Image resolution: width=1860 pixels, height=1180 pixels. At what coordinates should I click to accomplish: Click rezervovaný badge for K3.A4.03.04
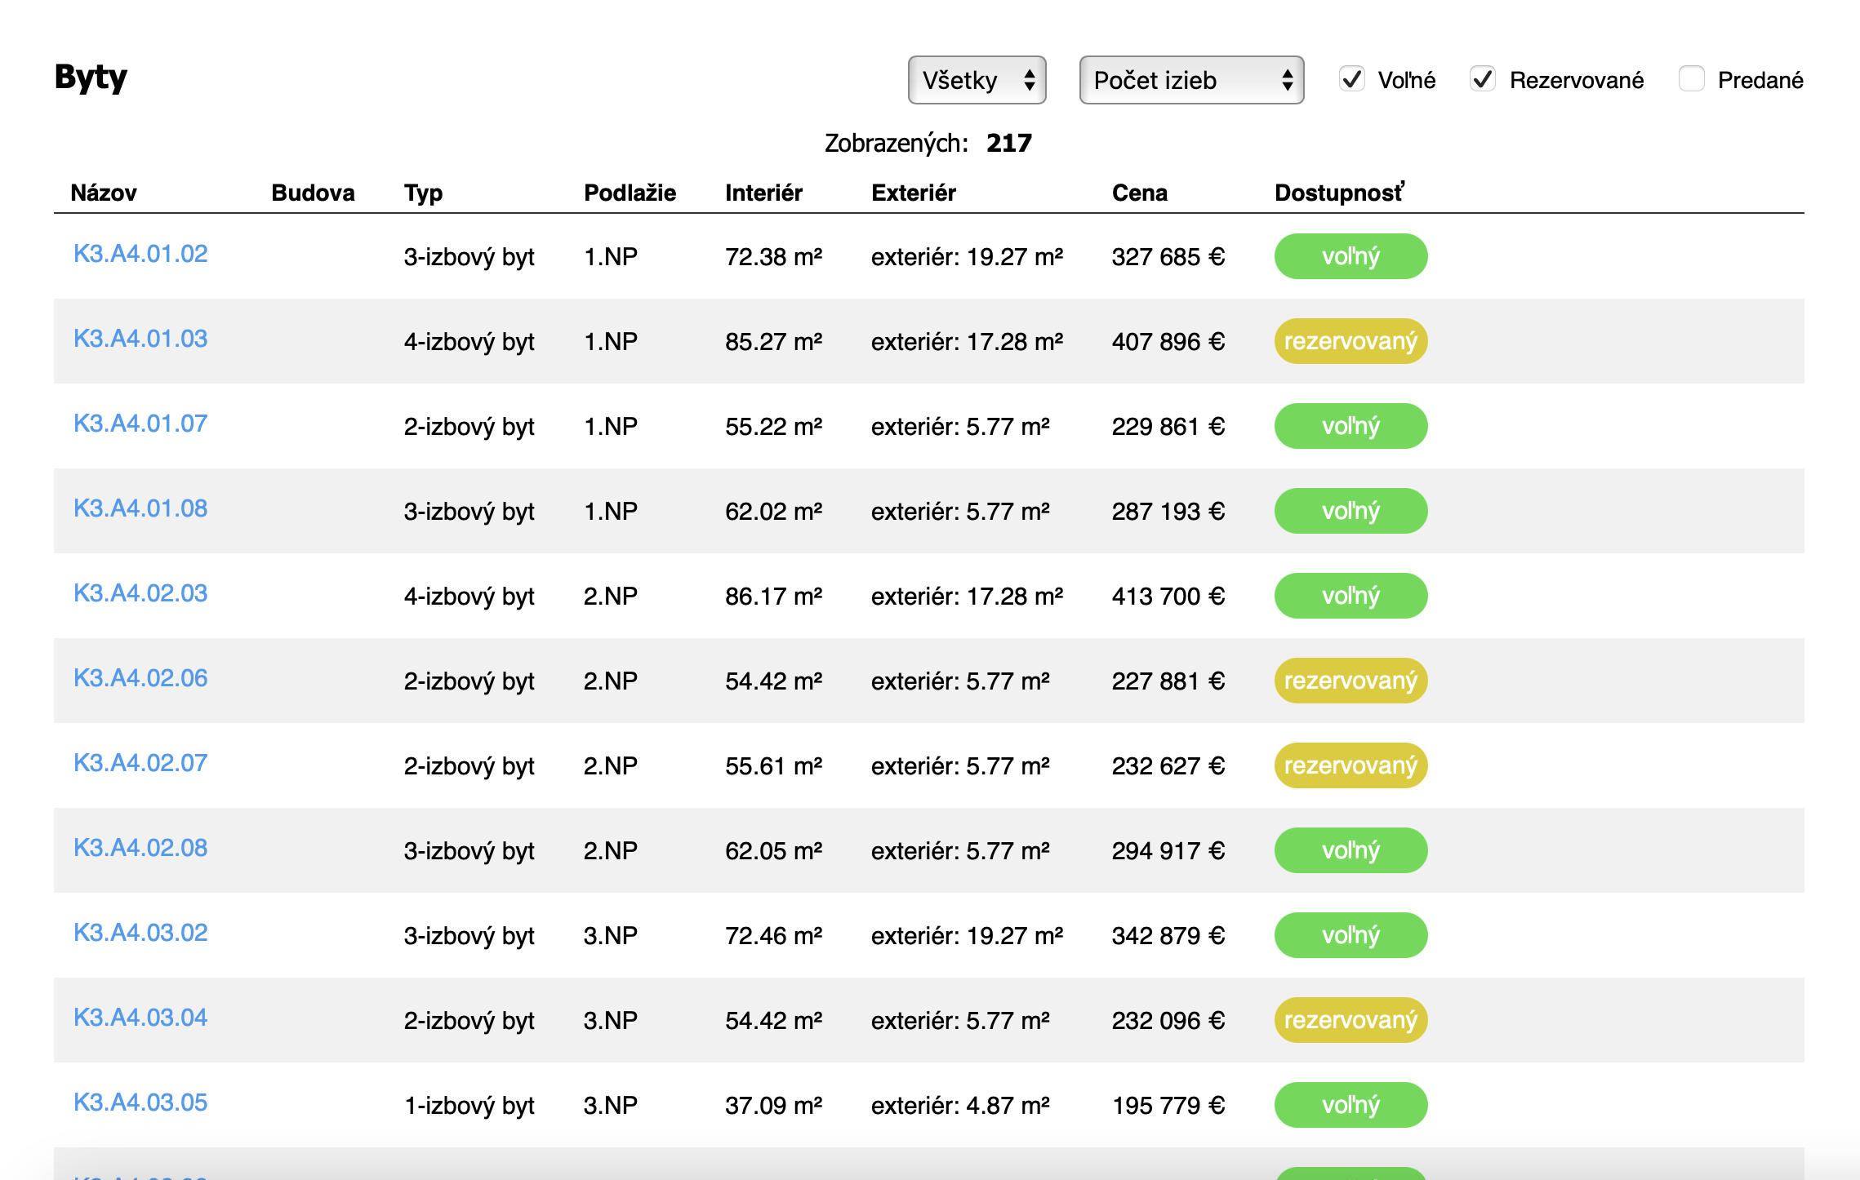coord(1351,1020)
